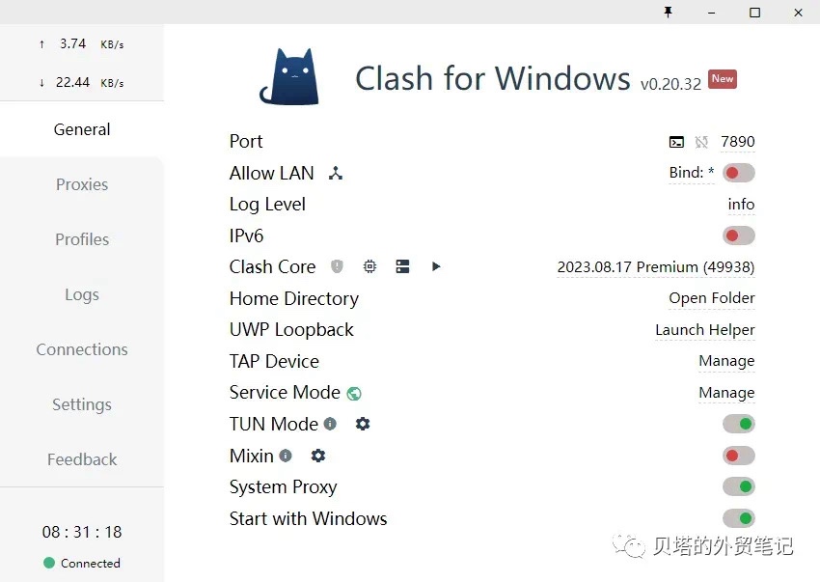Click the random port shuffle icon
The height and width of the screenshot is (582, 820).
[701, 142]
